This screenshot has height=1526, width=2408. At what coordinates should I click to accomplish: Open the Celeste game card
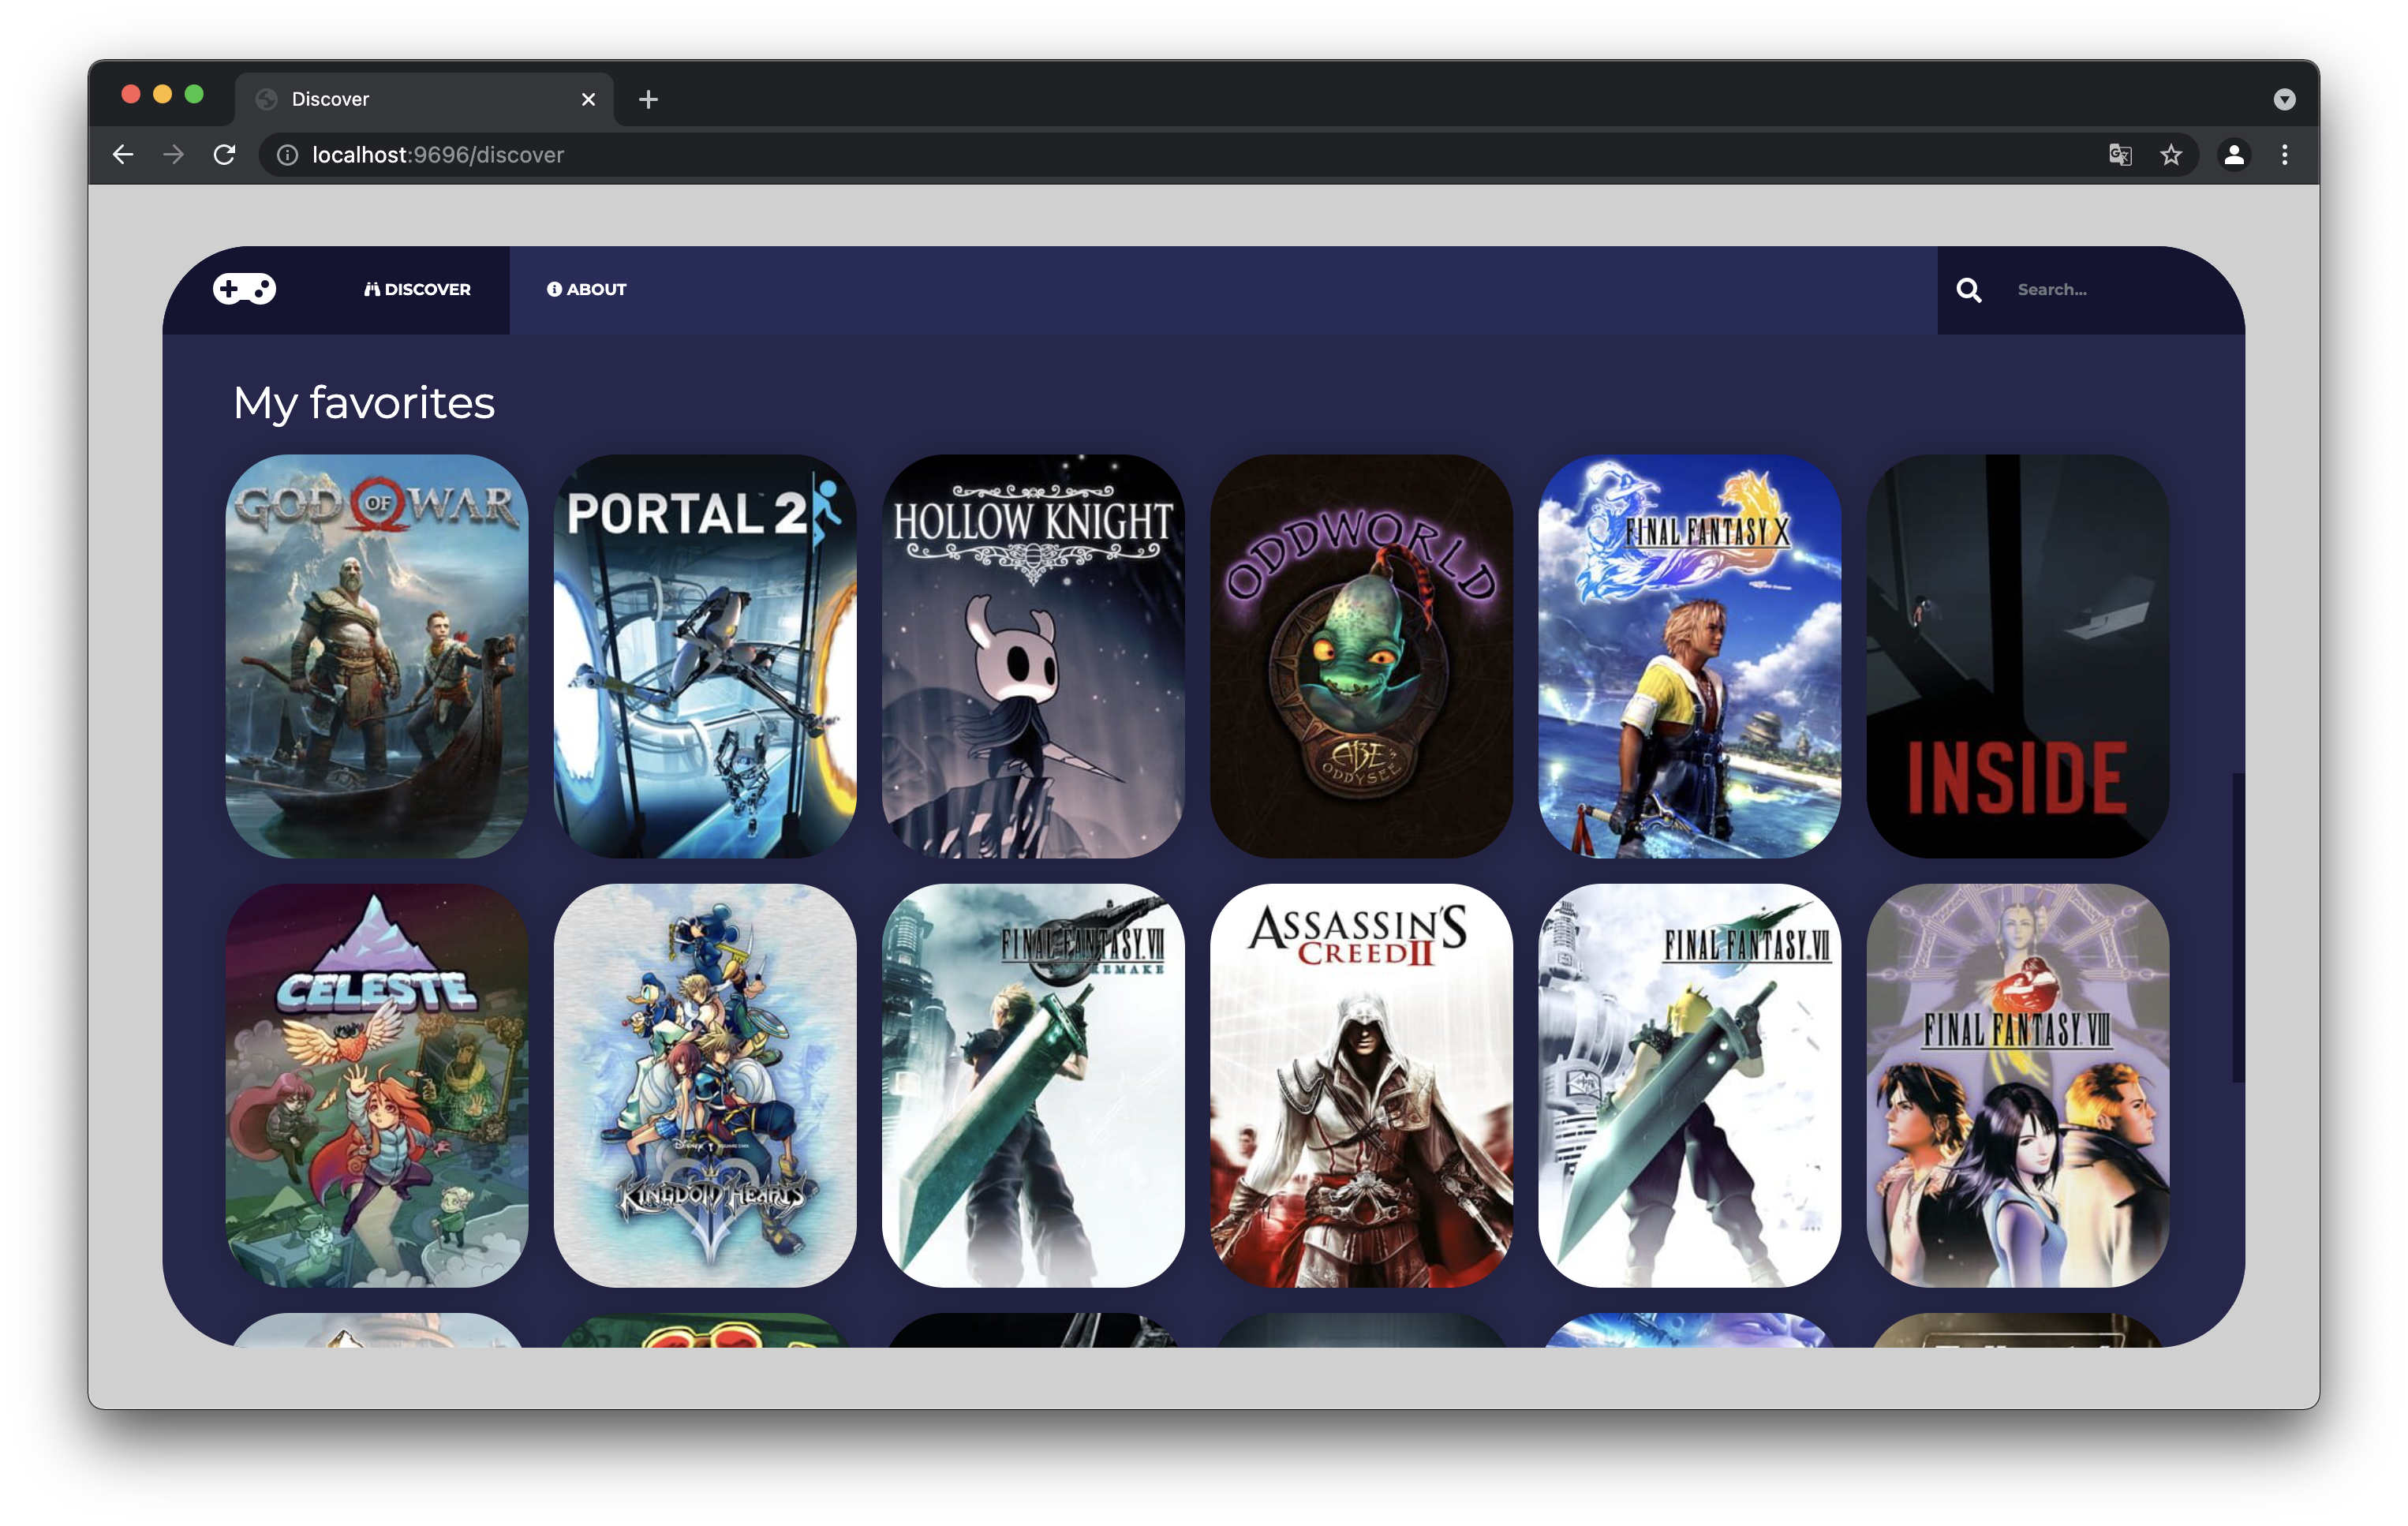click(377, 1085)
